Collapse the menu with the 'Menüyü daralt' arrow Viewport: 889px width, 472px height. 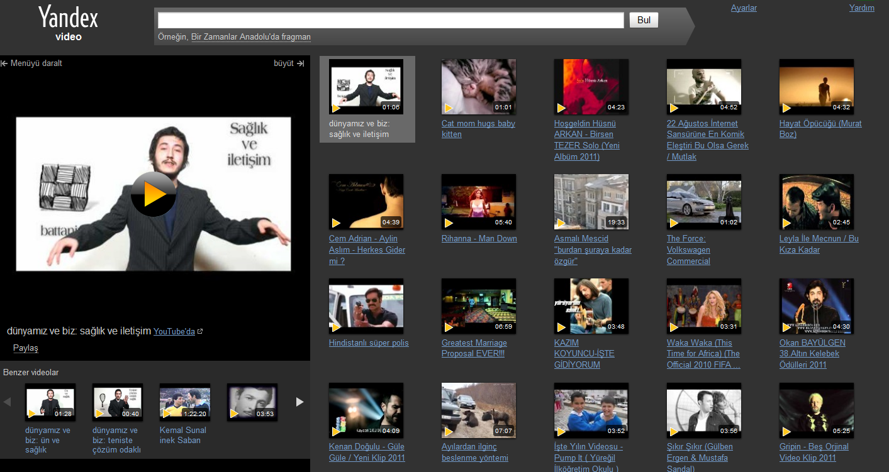[31, 63]
